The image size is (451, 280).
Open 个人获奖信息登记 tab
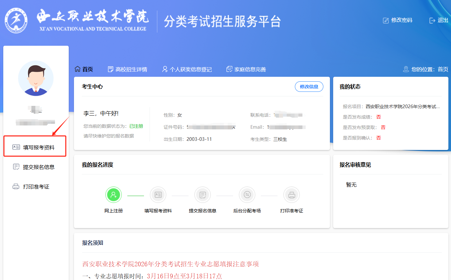(187, 69)
